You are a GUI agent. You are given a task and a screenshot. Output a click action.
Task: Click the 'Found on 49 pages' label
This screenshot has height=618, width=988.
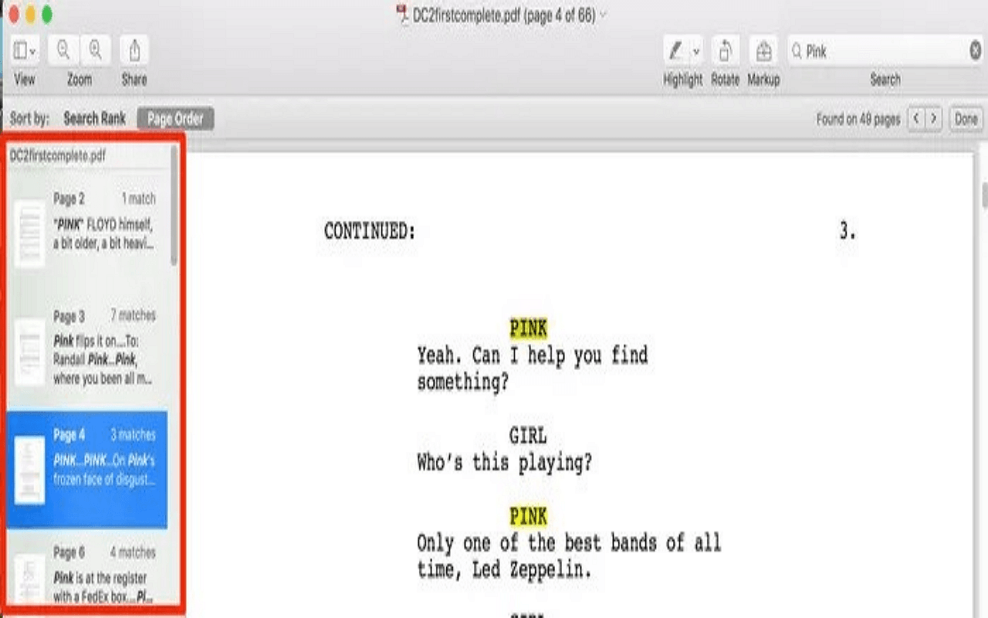pos(858,119)
